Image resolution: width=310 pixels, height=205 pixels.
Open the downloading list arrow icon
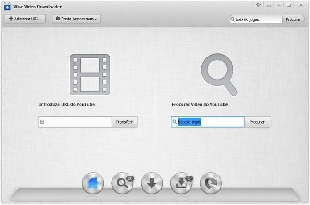[152, 183]
